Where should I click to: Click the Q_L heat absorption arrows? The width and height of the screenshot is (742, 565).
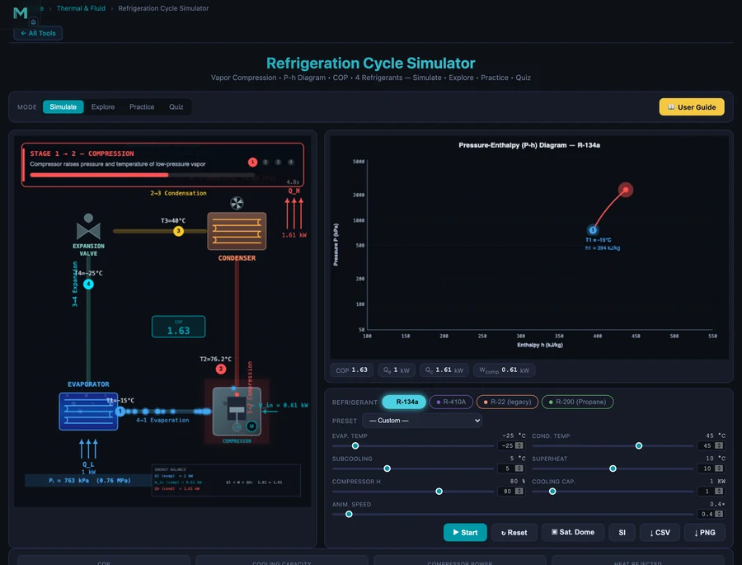click(x=88, y=449)
